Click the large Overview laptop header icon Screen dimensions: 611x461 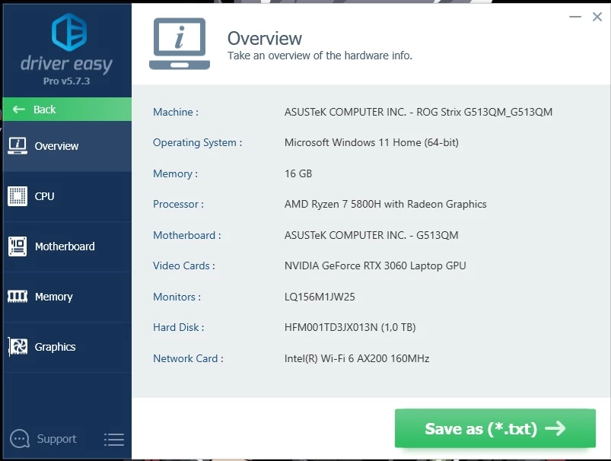tap(180, 43)
